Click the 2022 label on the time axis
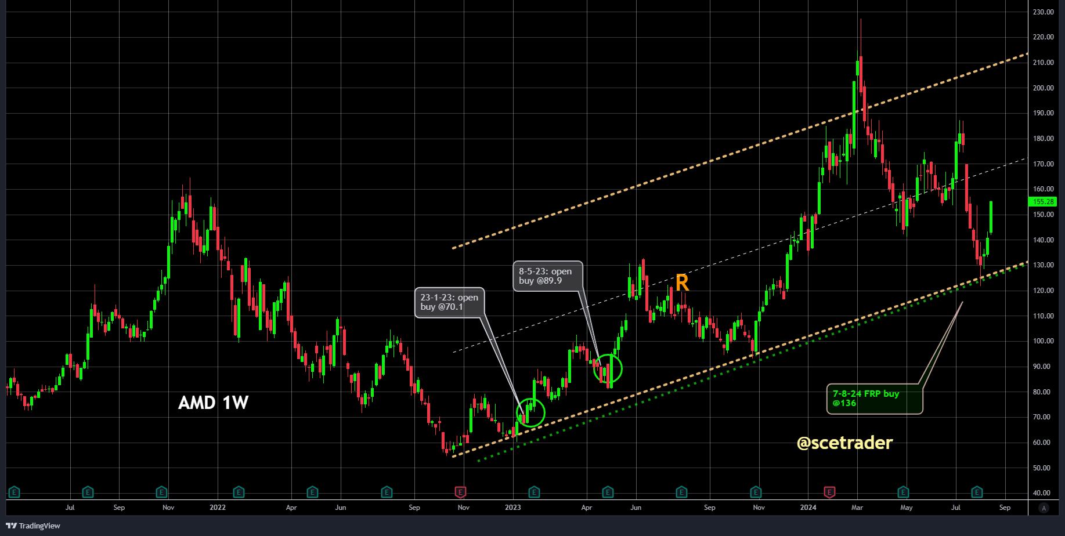The width and height of the screenshot is (1065, 536). coord(218,508)
